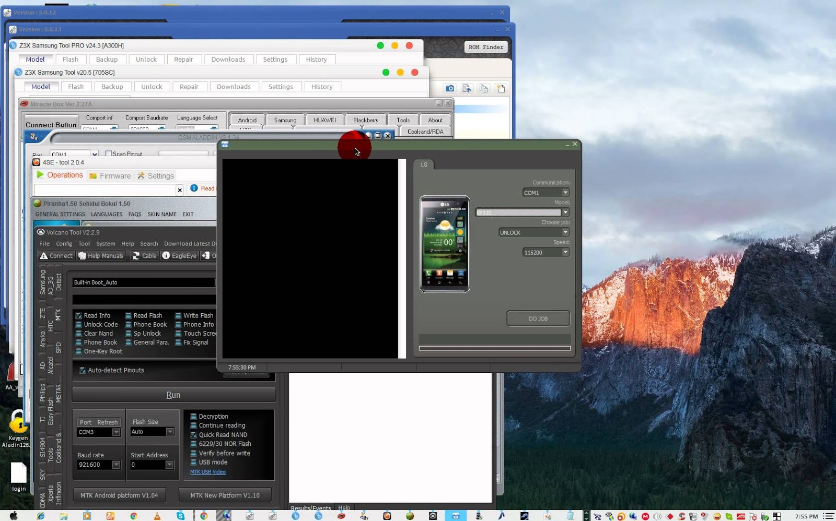836x521 pixels.
Task: Open the Communication COM1 dropdown in LG panel
Action: (545, 193)
